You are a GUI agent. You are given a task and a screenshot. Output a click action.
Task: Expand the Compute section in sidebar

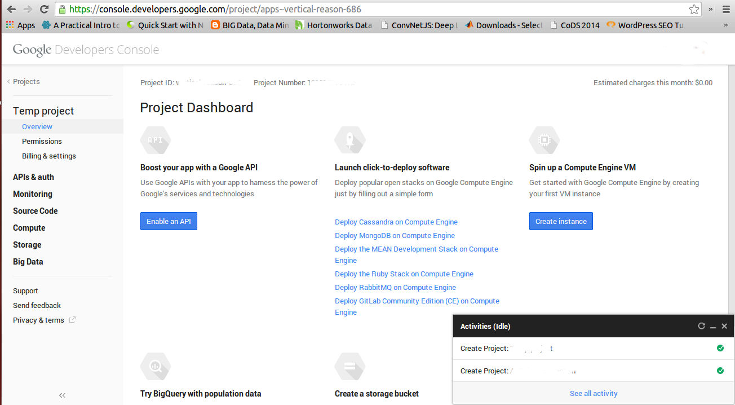pos(29,228)
